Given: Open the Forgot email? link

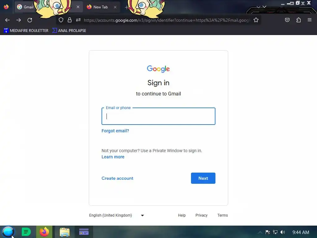Looking at the screenshot, I should pyautogui.click(x=115, y=131).
